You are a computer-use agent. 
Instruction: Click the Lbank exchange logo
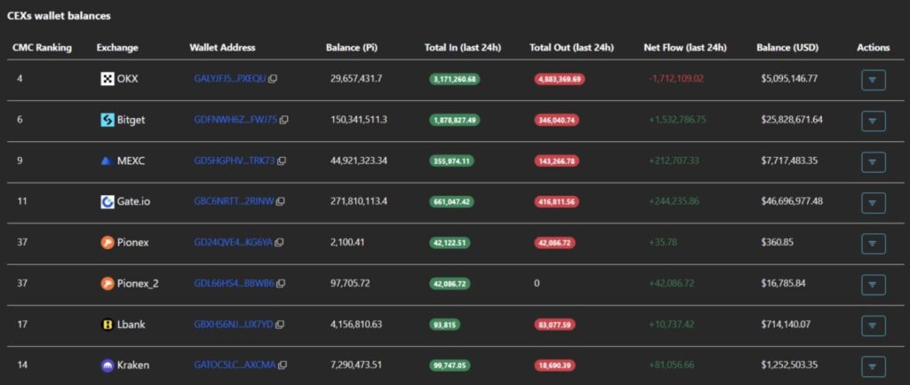[x=108, y=325]
